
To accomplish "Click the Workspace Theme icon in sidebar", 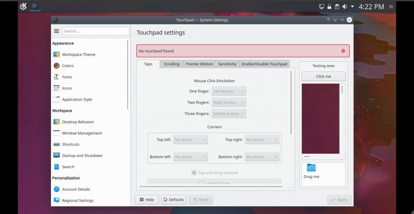I will tap(57, 55).
